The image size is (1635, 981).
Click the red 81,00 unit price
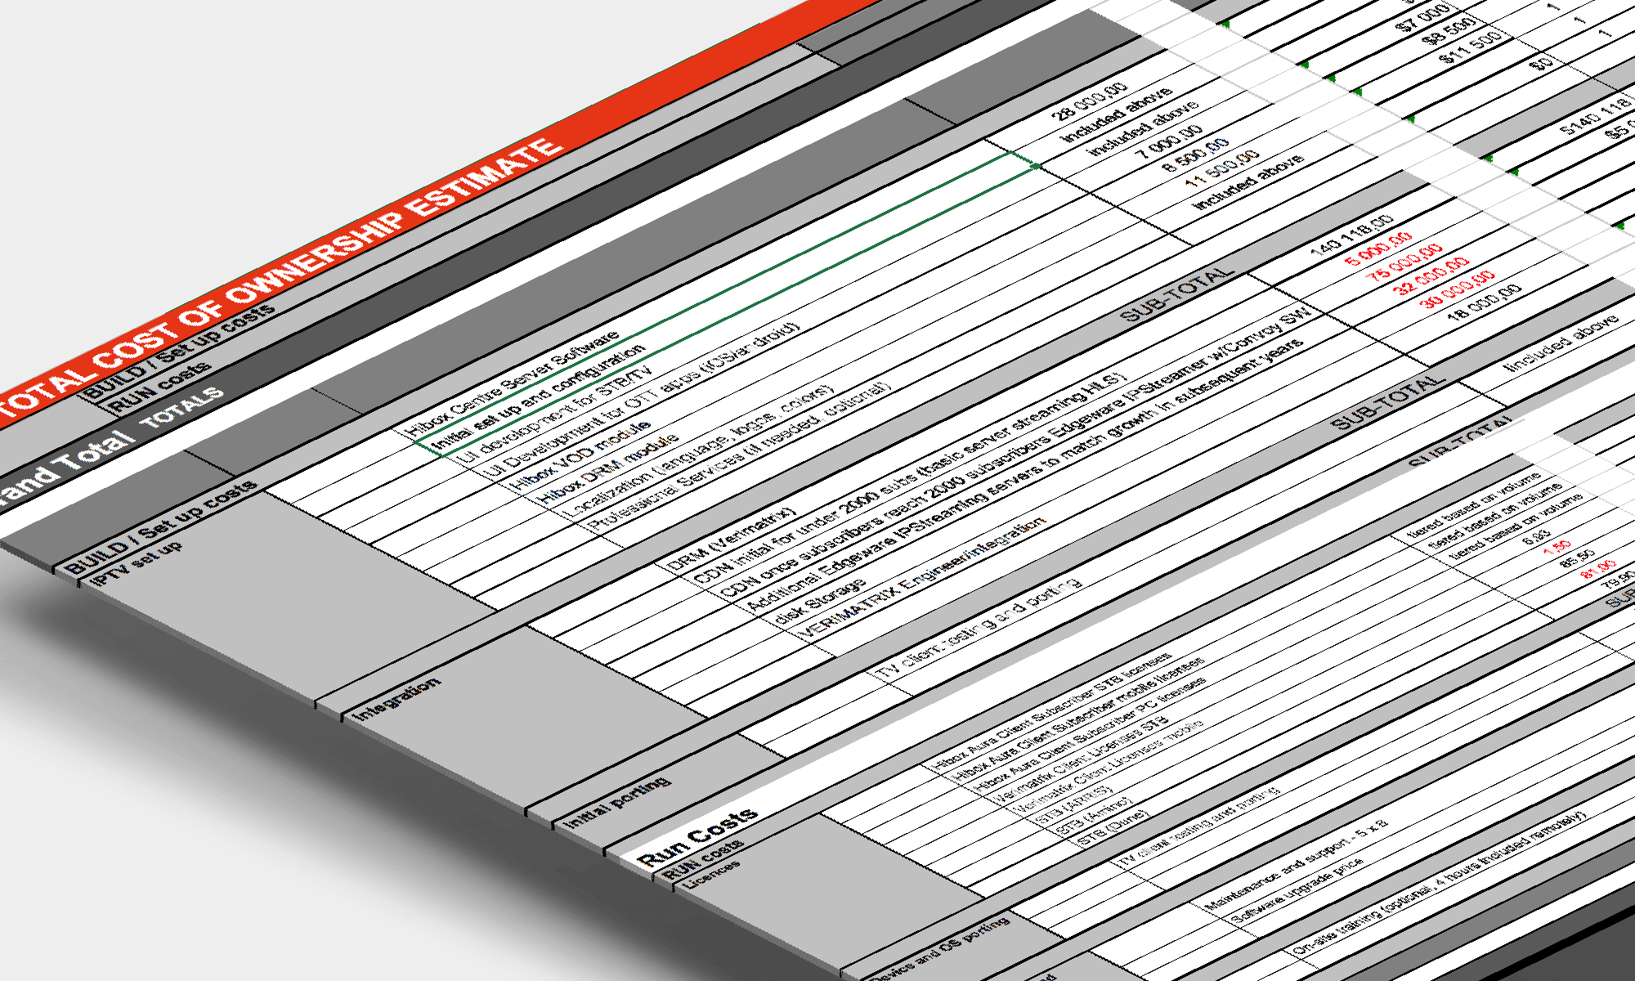(x=1599, y=568)
